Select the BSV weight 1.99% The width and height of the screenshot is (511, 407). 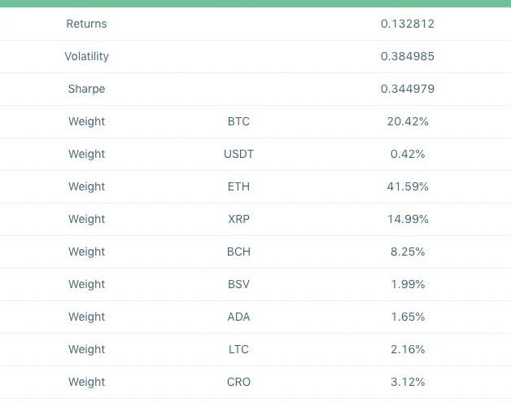[407, 284]
